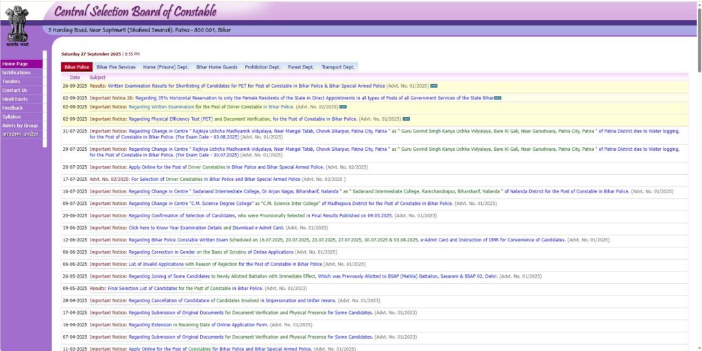Open the Prohibition Dept. tab
702x351 pixels.
click(x=263, y=67)
